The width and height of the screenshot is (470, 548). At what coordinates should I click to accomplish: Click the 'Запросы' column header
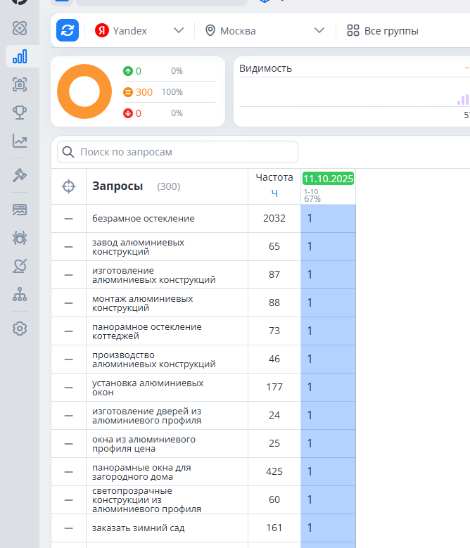[118, 186]
